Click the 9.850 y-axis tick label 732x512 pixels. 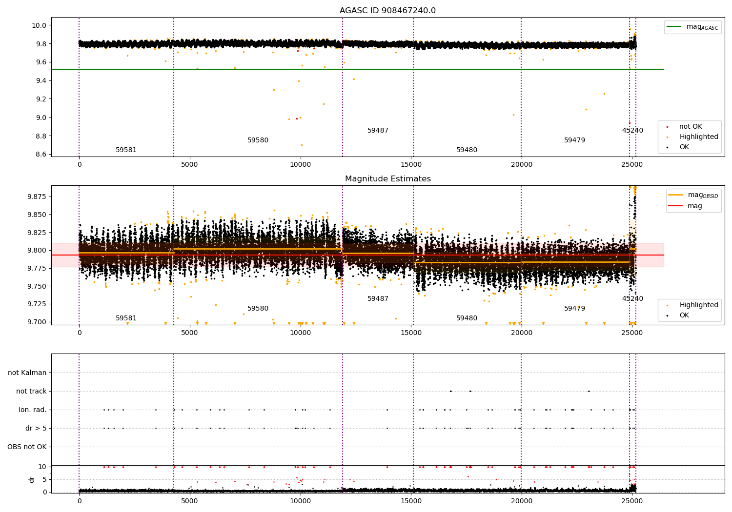click(x=37, y=215)
